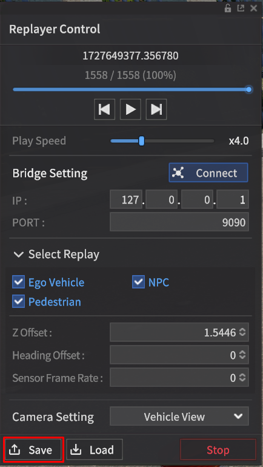Screen dimensions: 263x467
Task: Skip to the first replay frame
Action: click(105, 109)
